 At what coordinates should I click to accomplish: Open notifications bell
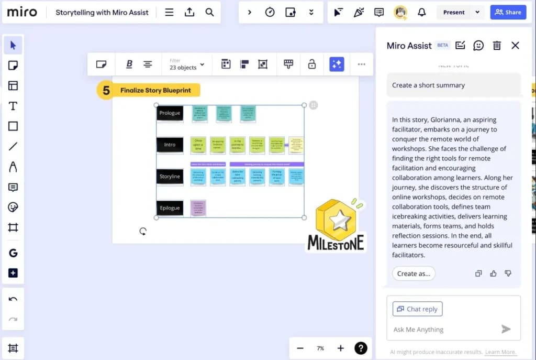(422, 13)
